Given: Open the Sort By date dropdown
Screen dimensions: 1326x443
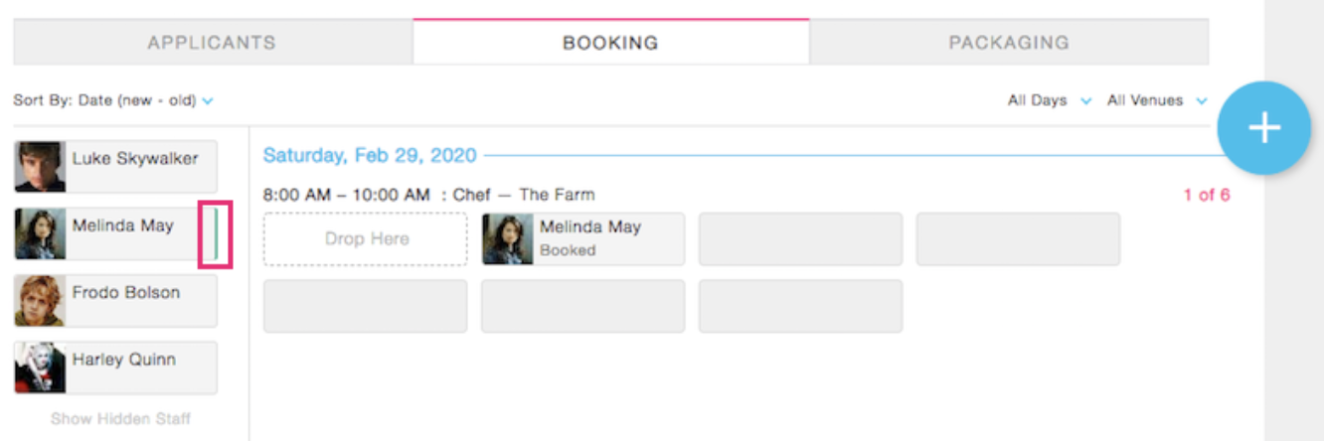Looking at the screenshot, I should point(113,100).
